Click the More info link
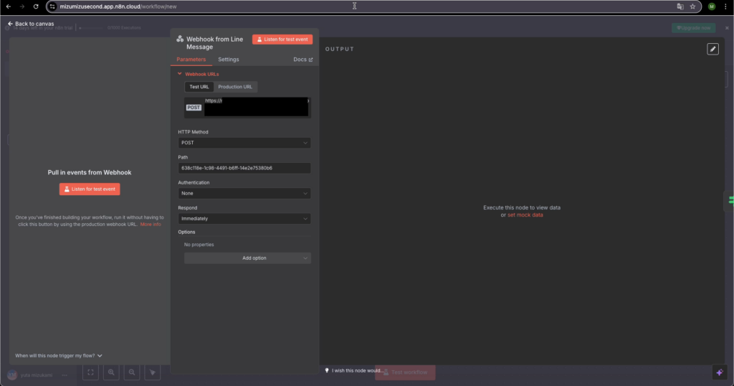The width and height of the screenshot is (734, 386). point(151,225)
